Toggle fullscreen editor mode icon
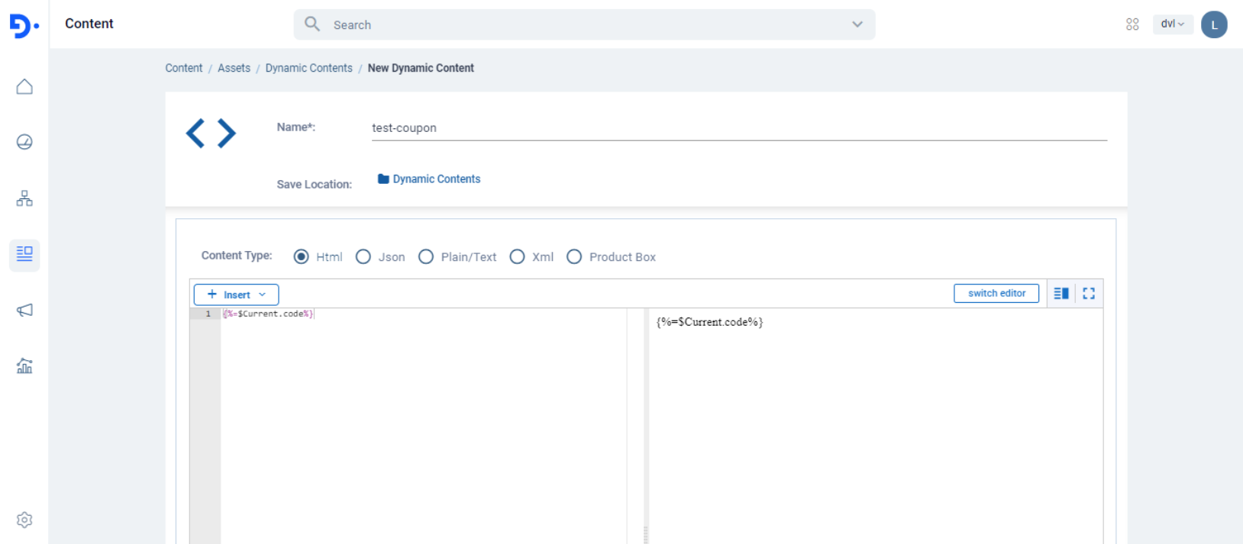The width and height of the screenshot is (1243, 544). click(1089, 294)
